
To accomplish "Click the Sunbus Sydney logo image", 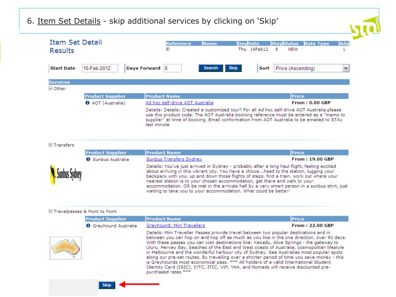I will pyautogui.click(x=66, y=175).
